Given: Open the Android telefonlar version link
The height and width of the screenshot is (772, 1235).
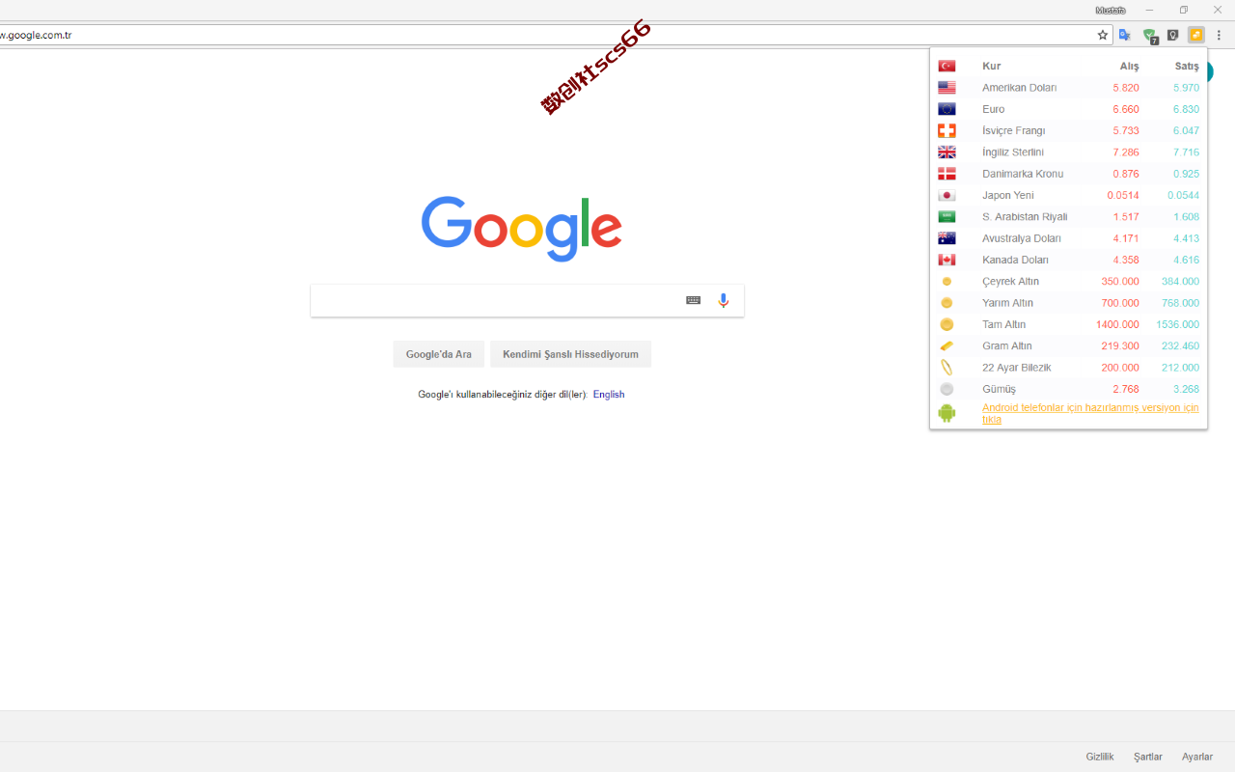Looking at the screenshot, I should click(1090, 413).
